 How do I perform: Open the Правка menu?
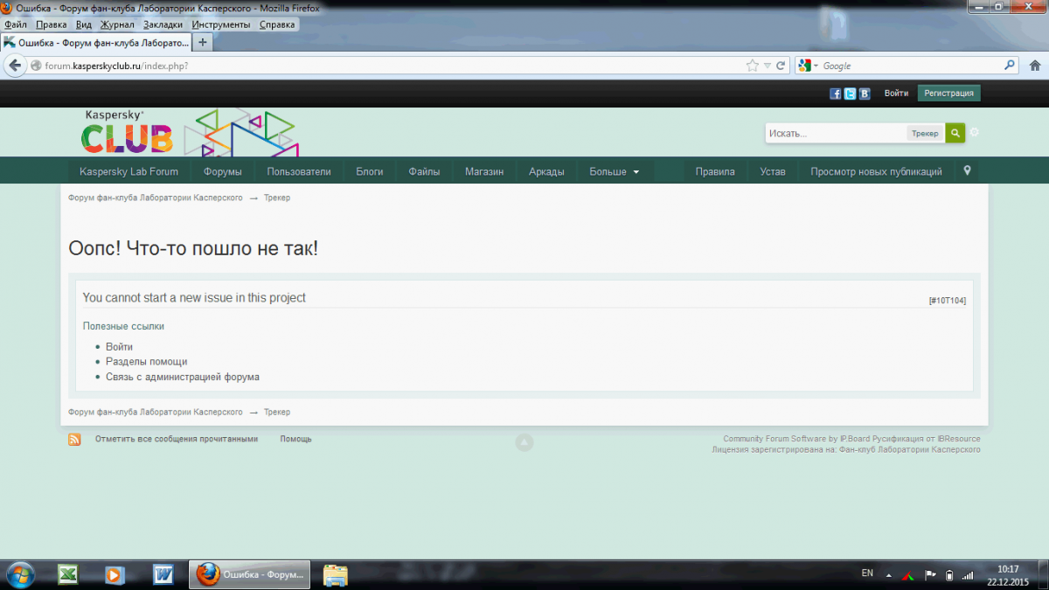click(x=52, y=24)
